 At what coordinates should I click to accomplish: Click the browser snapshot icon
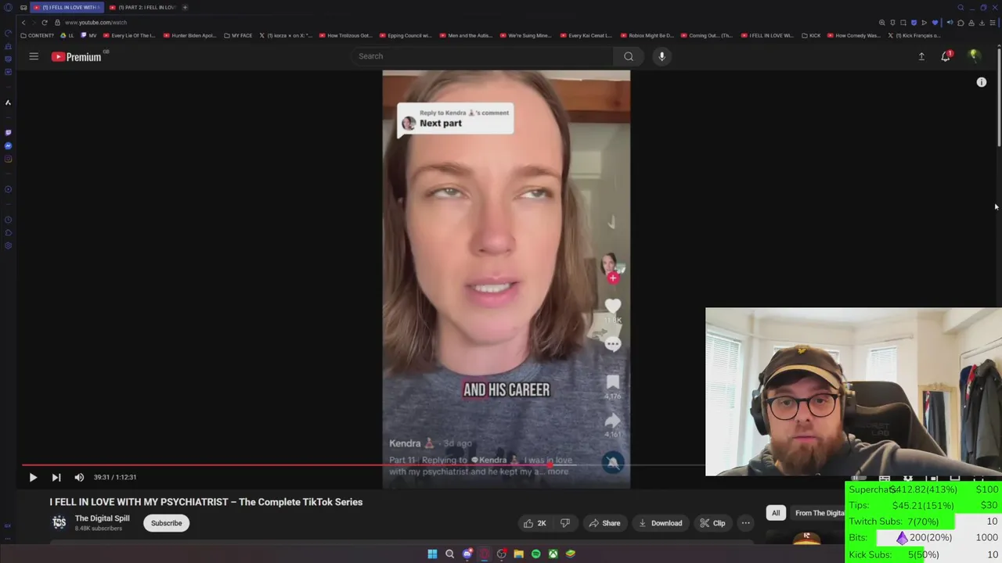[x=903, y=23]
